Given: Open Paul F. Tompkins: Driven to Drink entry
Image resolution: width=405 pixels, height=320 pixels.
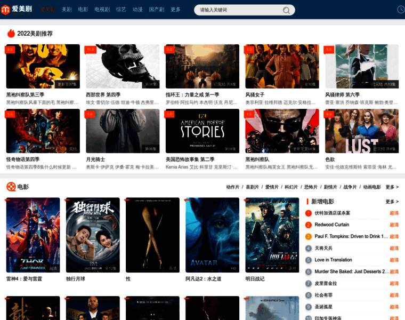Looking at the screenshot, I should click(351, 236).
